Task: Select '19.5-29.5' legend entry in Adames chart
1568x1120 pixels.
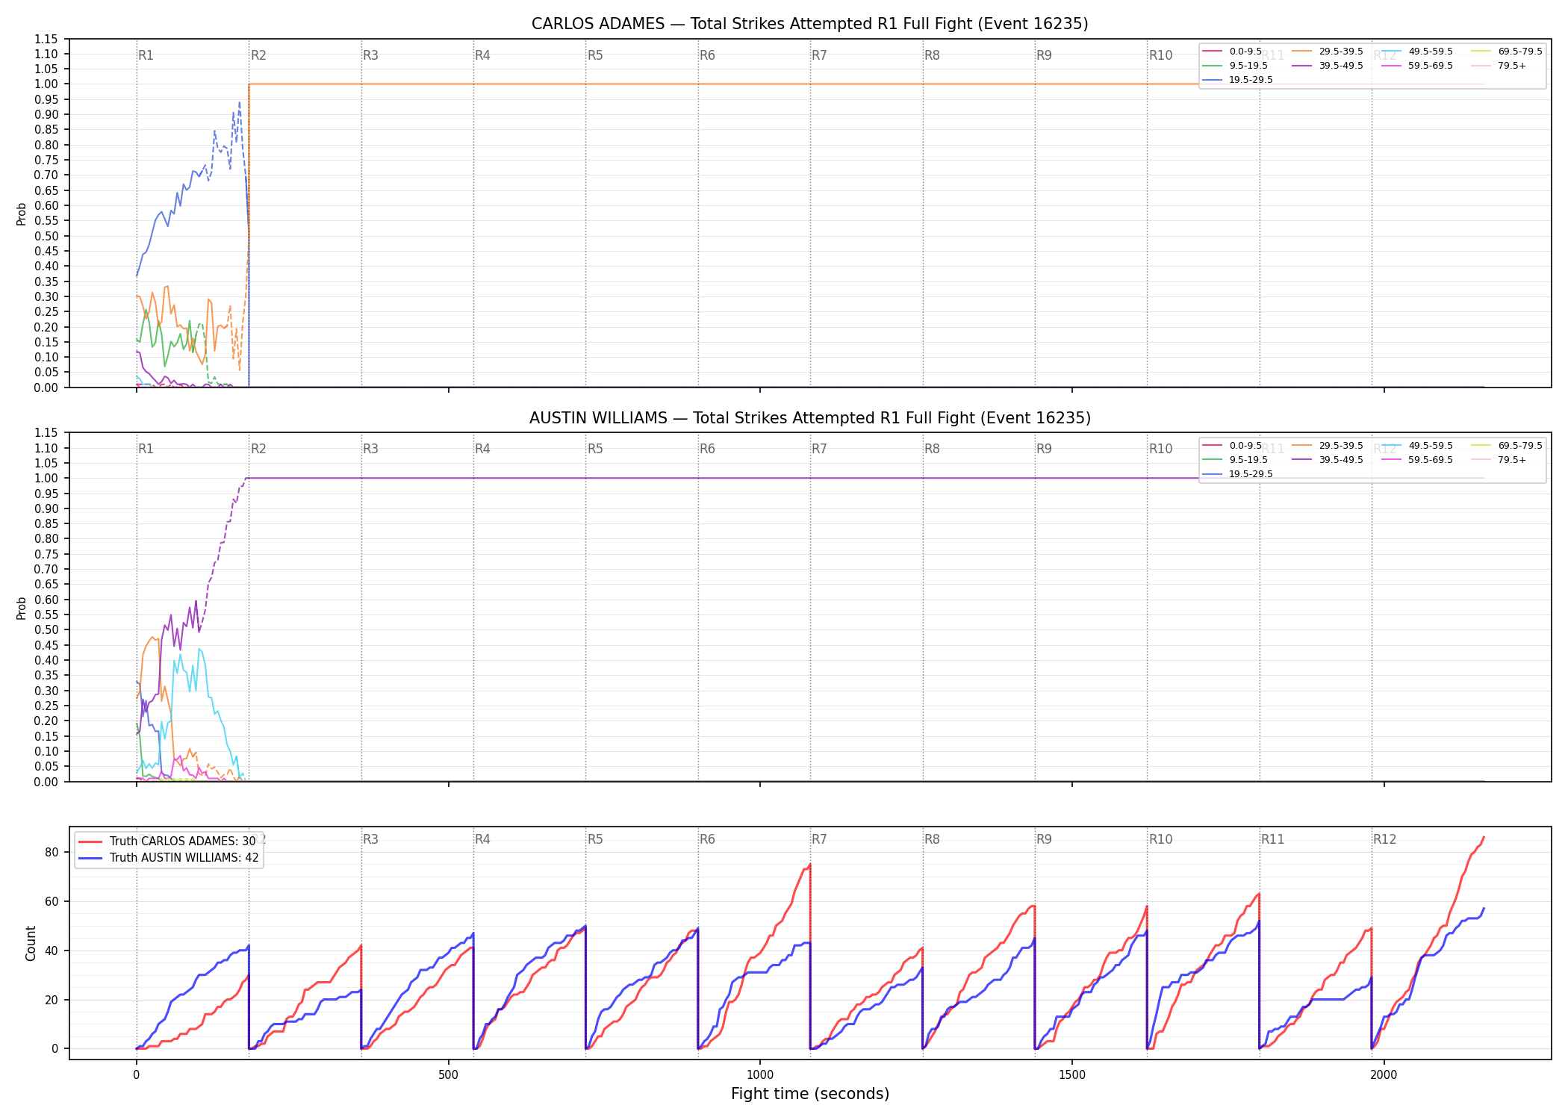Action: pos(1238,80)
